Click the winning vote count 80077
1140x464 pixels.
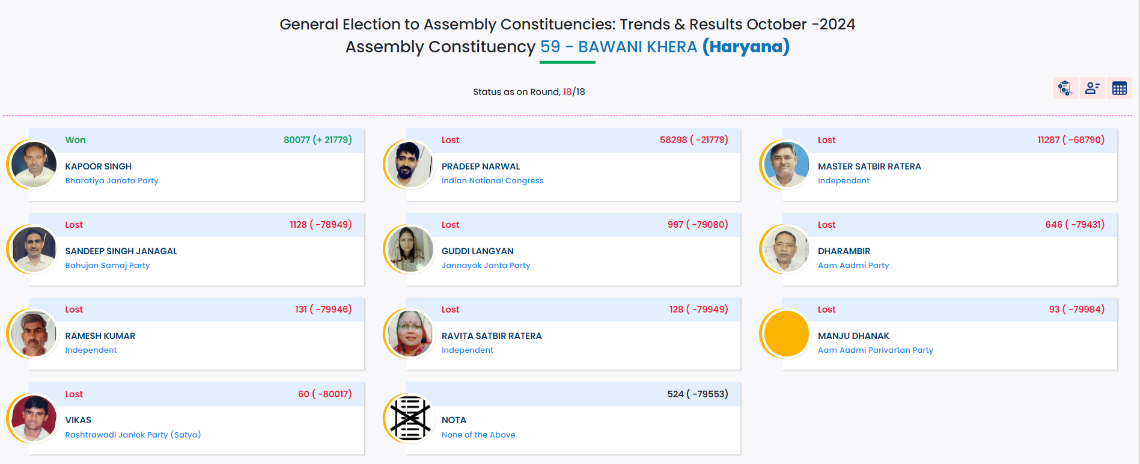pyautogui.click(x=297, y=140)
